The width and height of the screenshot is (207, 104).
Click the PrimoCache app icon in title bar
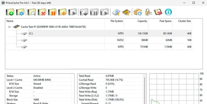3,3
